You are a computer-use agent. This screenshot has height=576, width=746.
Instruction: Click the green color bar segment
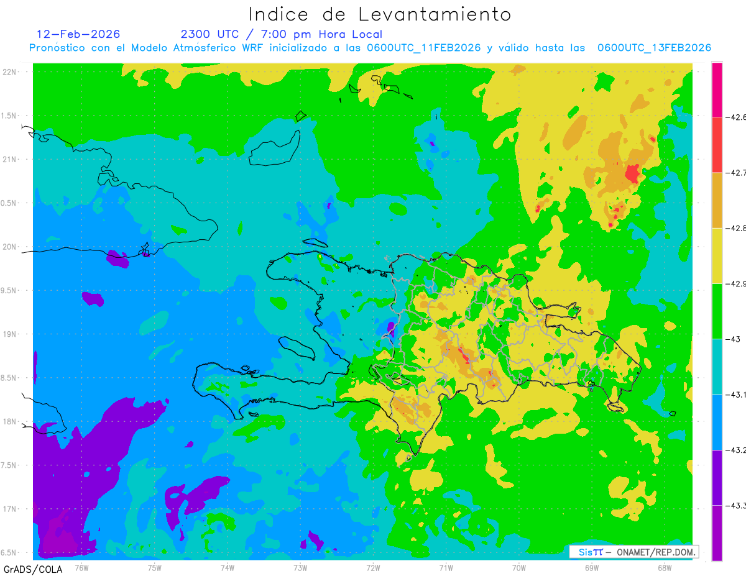[717, 311]
